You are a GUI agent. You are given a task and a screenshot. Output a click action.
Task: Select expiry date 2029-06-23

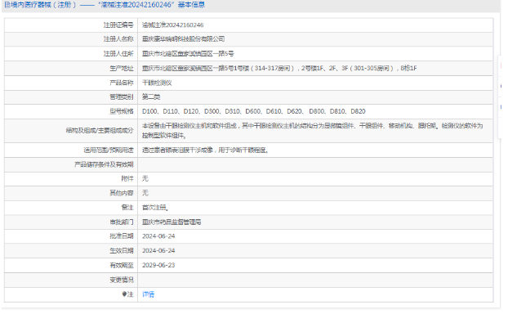158,265
